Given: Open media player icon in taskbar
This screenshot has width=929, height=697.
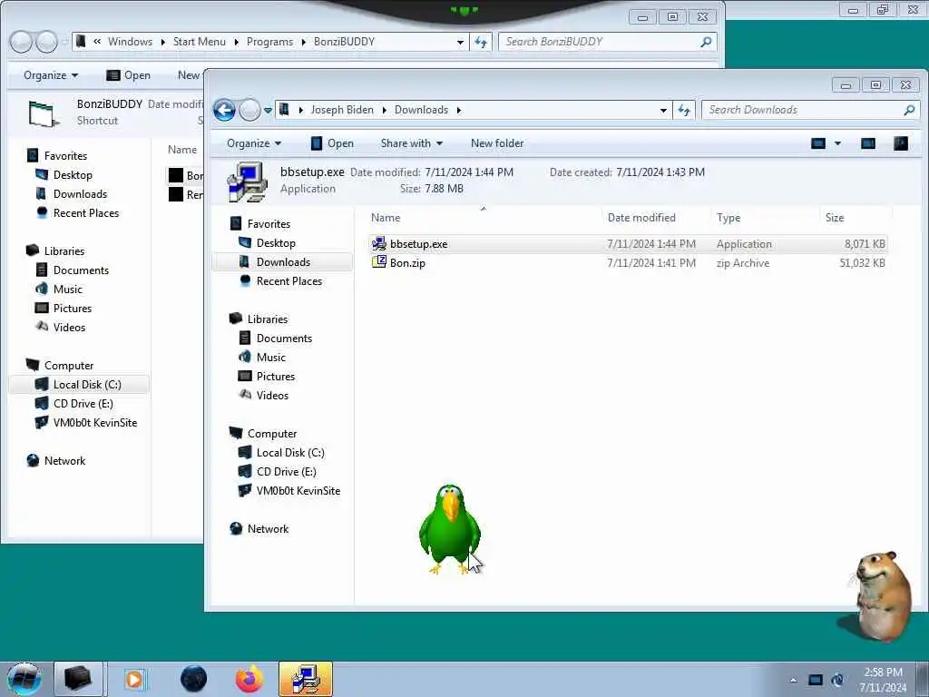Looking at the screenshot, I should coord(134,679).
